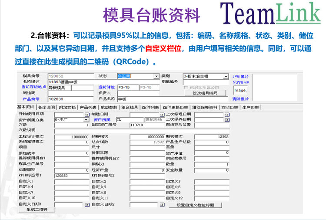Expand the 类别 dropdown showing 3-粉末冶金模
Screen dimensions: 326x220
coord(226,77)
